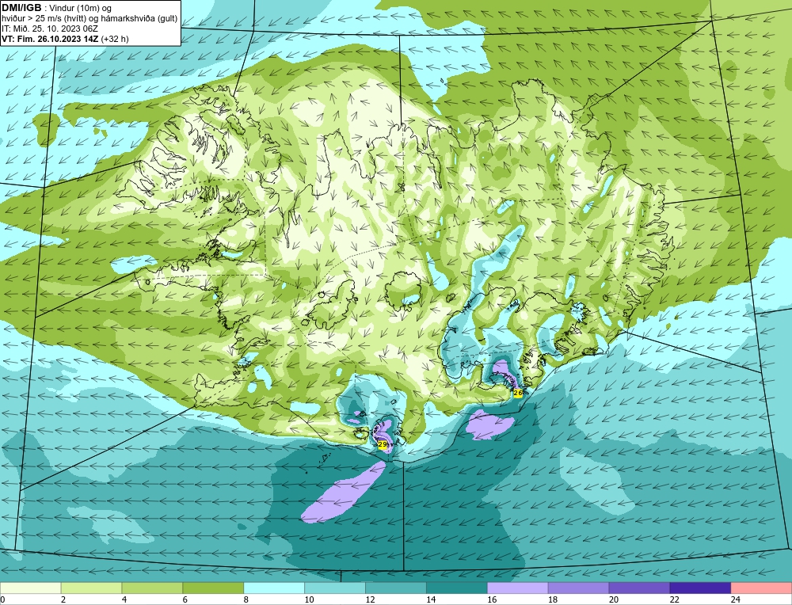Select the 12–14 m/s teal legend swatch
The image size is (792, 605).
[396, 588]
